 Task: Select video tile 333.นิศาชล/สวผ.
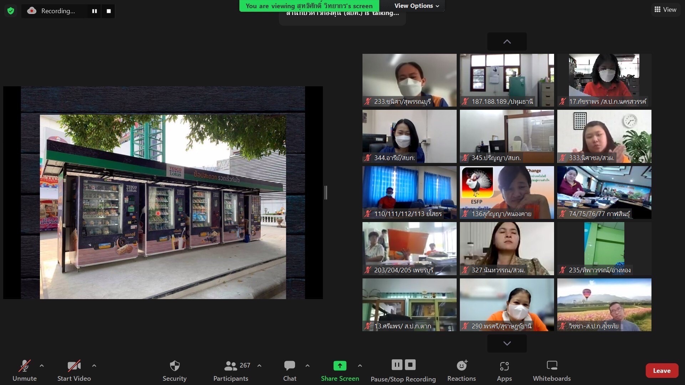click(x=604, y=136)
